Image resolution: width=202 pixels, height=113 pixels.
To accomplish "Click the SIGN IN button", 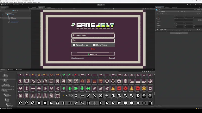I will (93, 54).
